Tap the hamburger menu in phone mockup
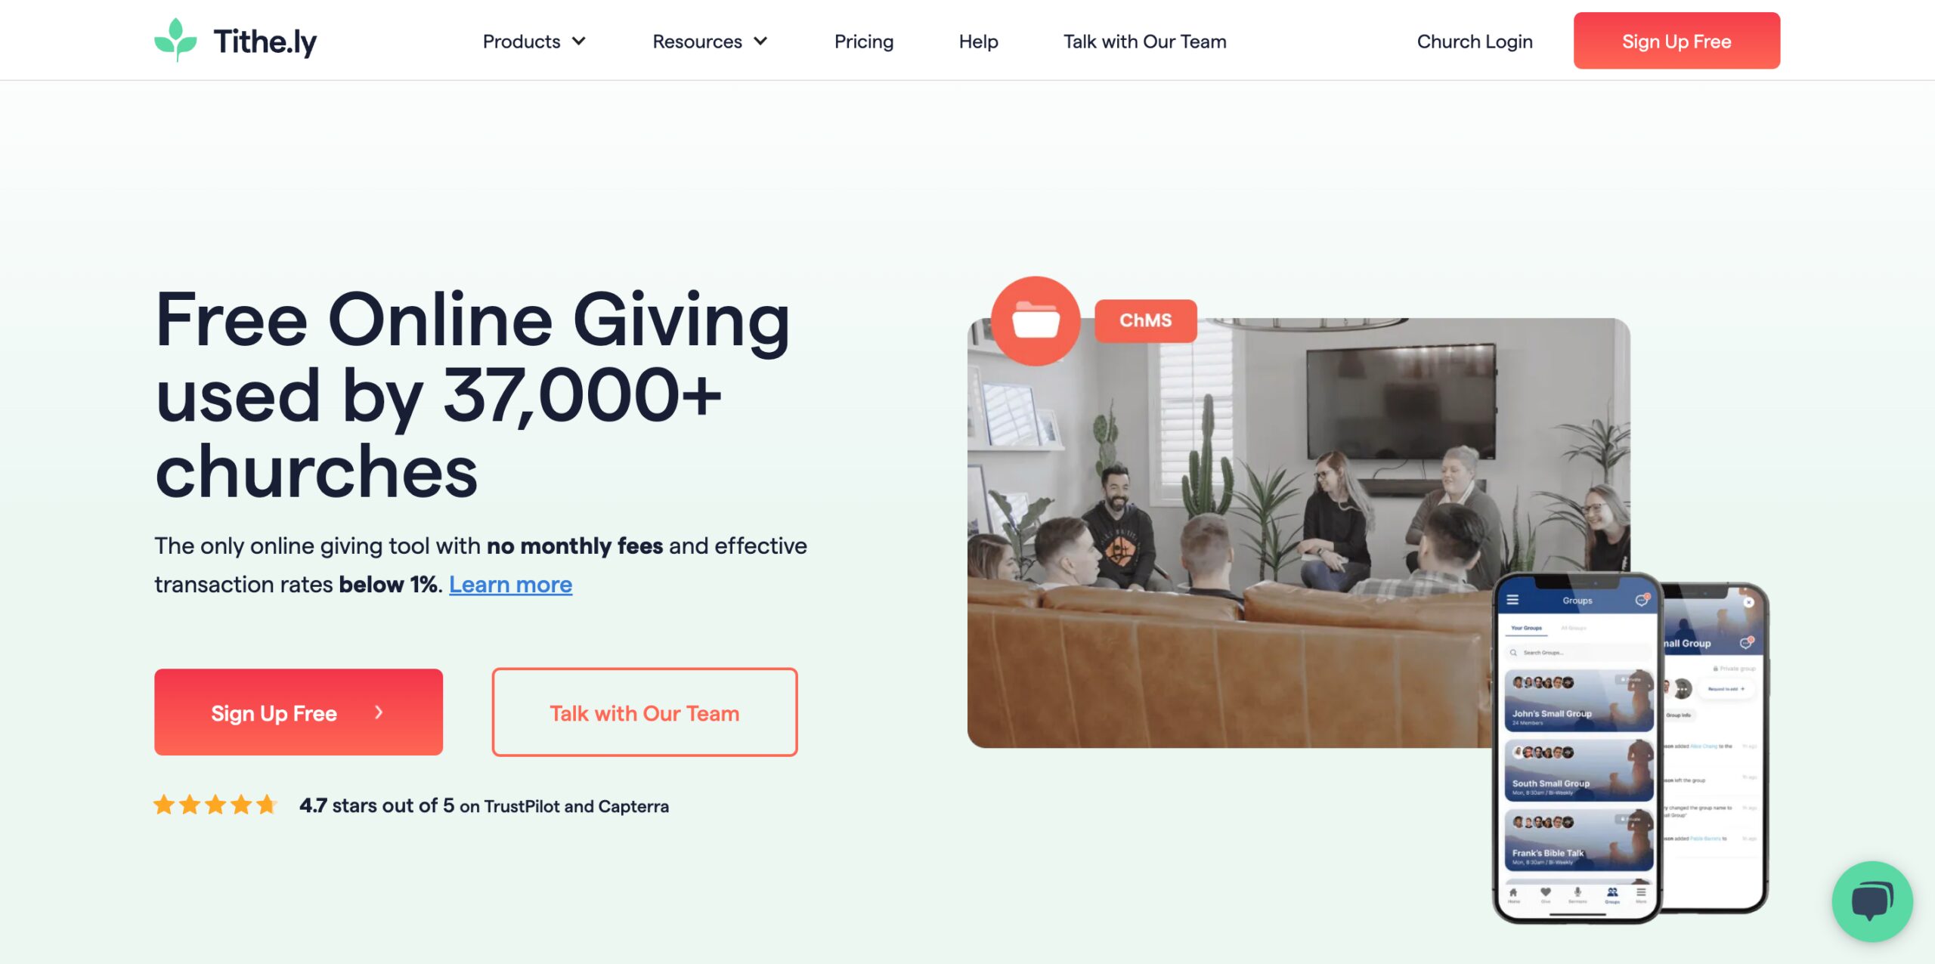Screen dimensions: 1935x964 [x=1512, y=600]
